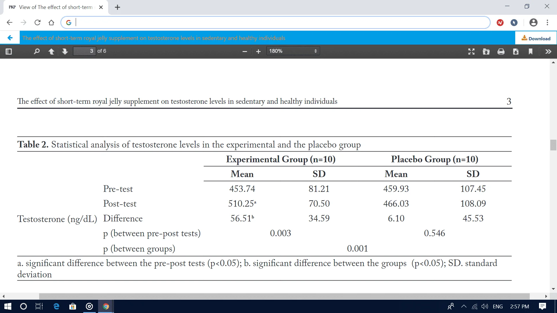Open the volume control
Image resolution: width=557 pixels, height=313 pixels.
[x=484, y=306]
